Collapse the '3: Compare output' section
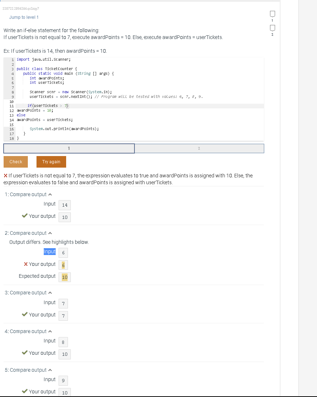 (x=50, y=292)
